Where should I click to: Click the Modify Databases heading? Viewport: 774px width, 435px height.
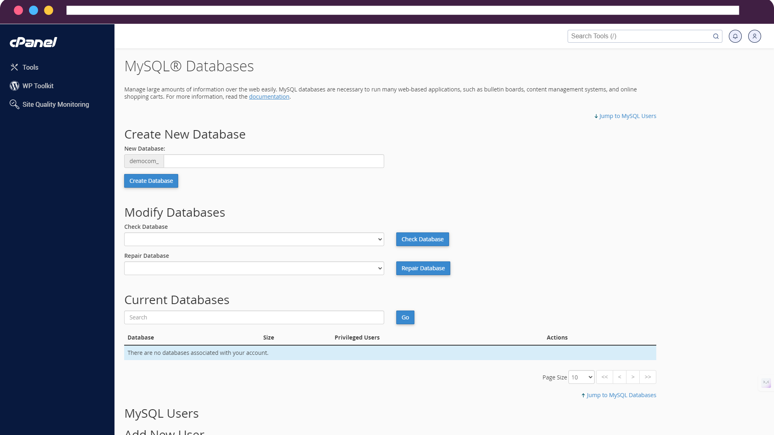tap(175, 212)
